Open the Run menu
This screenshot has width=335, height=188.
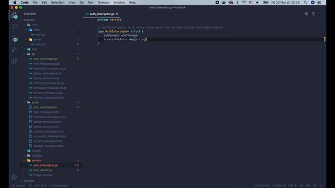click(91, 3)
